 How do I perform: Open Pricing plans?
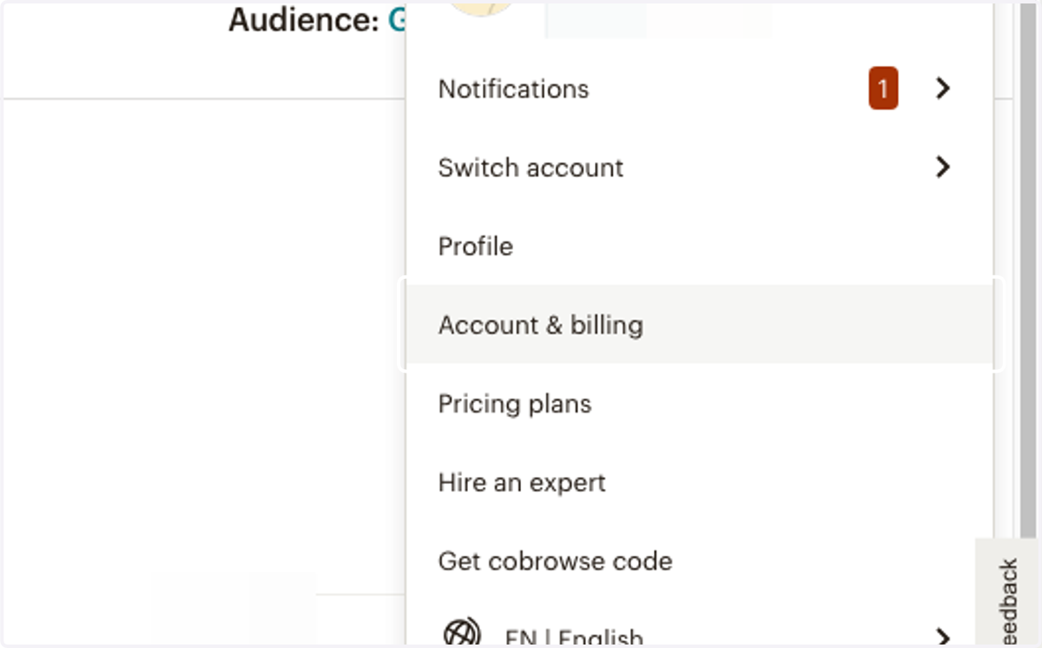[699, 403]
